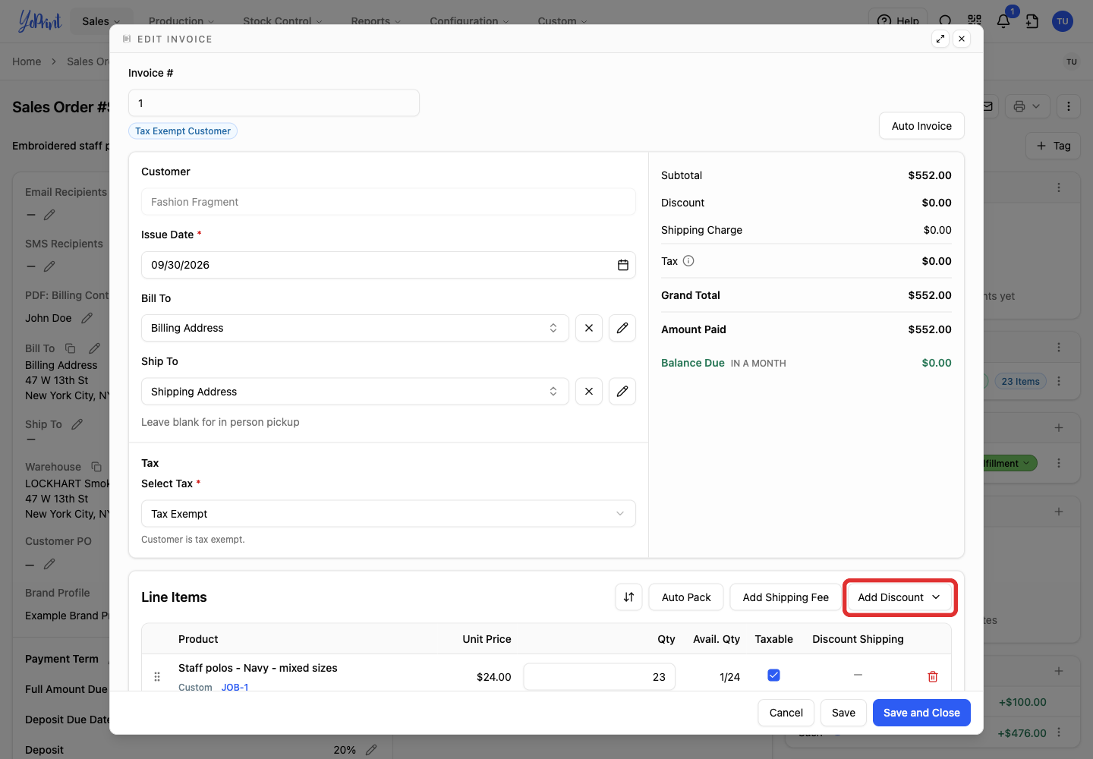This screenshot has width=1093, height=759.
Task: Click the Auto Invoice button
Action: (921, 126)
